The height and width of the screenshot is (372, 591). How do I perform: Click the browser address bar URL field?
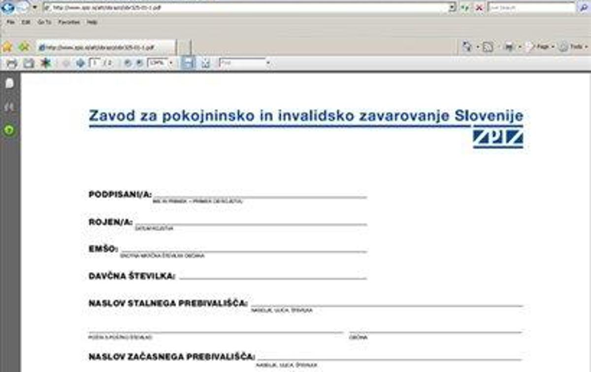click(x=246, y=8)
